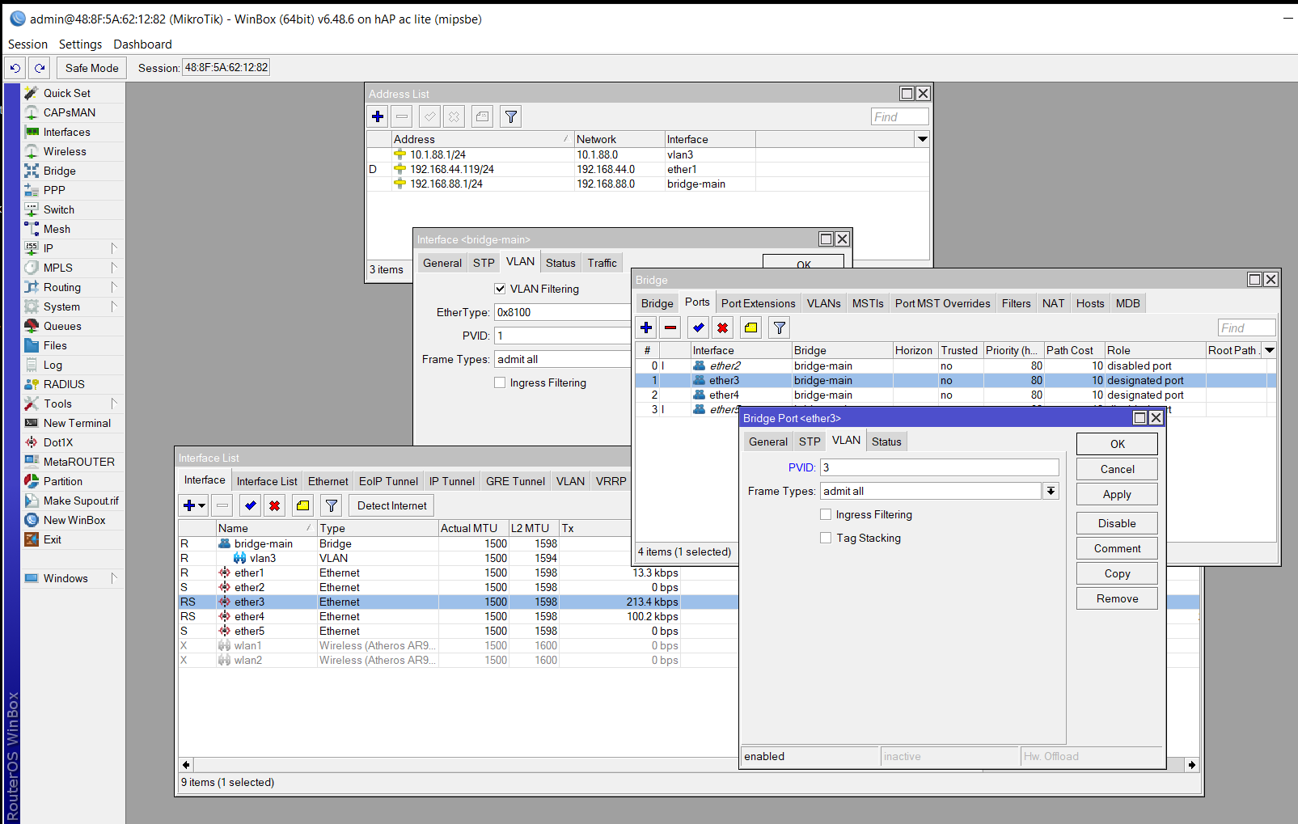Click the Redo icon in the main toolbar
1298x824 pixels.
(x=40, y=68)
